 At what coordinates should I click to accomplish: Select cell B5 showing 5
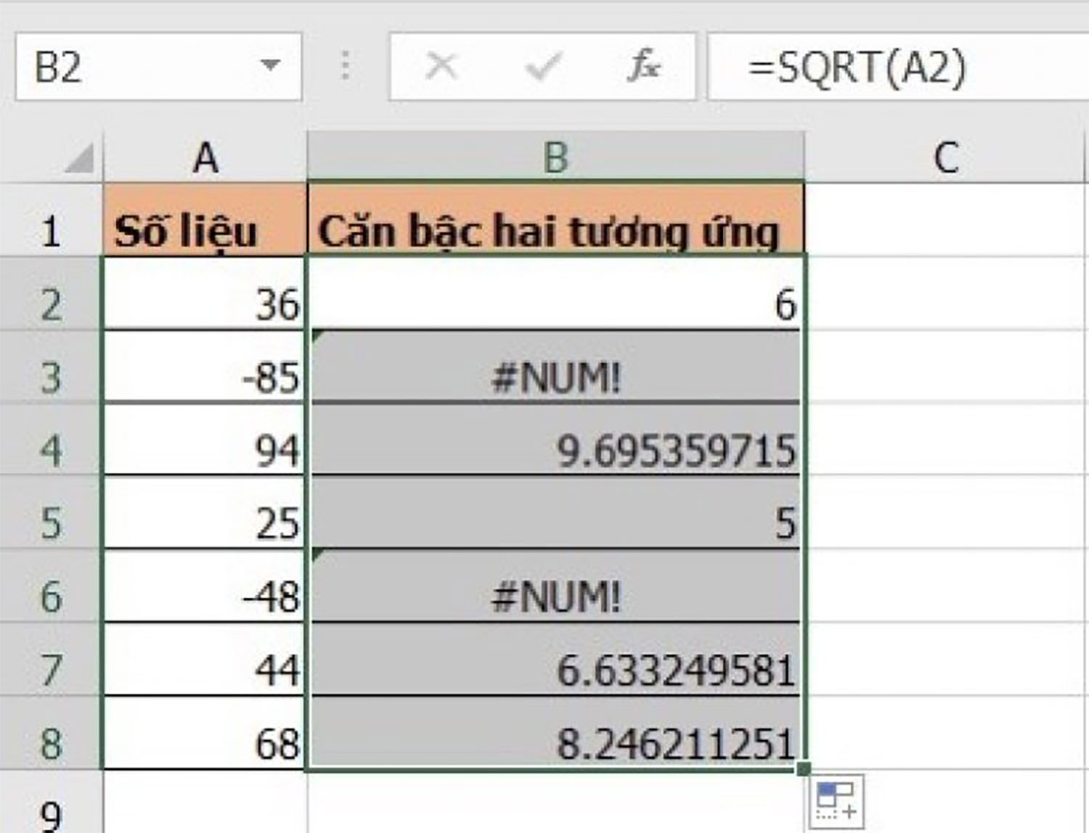556,513
